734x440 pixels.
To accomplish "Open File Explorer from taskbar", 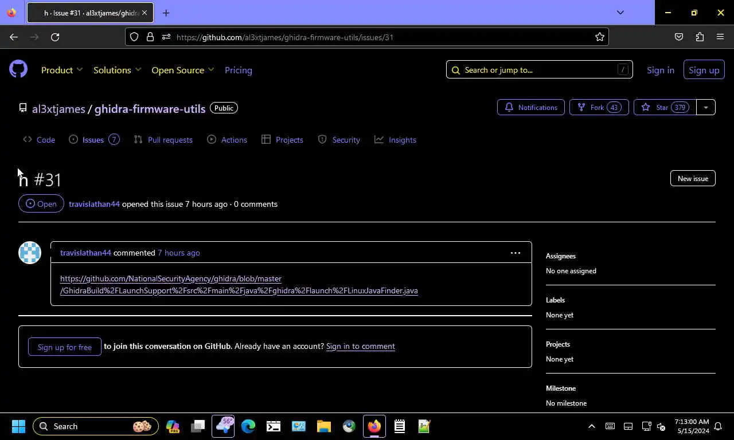I will (324, 426).
